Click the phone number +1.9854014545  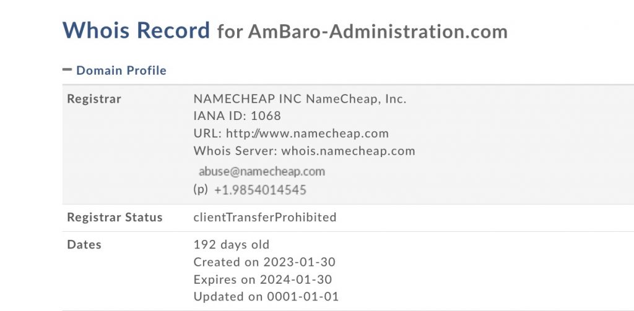click(x=260, y=190)
